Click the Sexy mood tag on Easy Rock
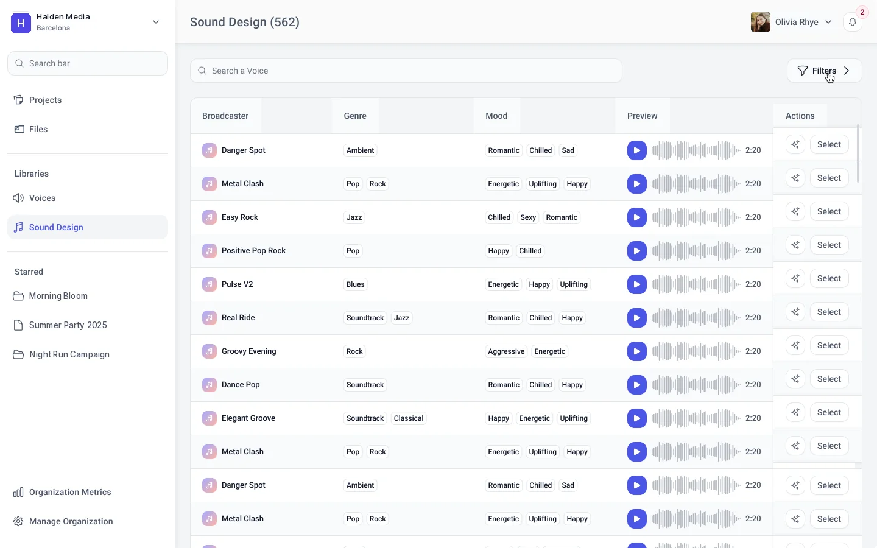This screenshot has height=548, width=877. 528,217
